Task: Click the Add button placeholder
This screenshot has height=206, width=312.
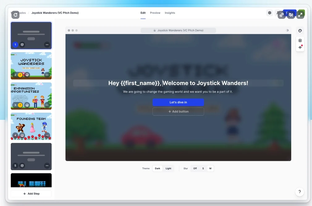Action: pos(178,111)
